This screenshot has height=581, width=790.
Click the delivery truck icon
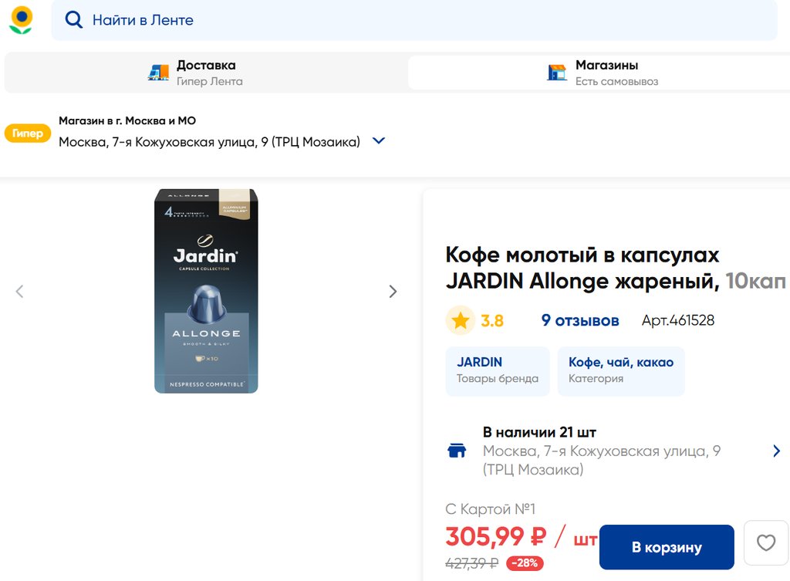[x=158, y=73]
